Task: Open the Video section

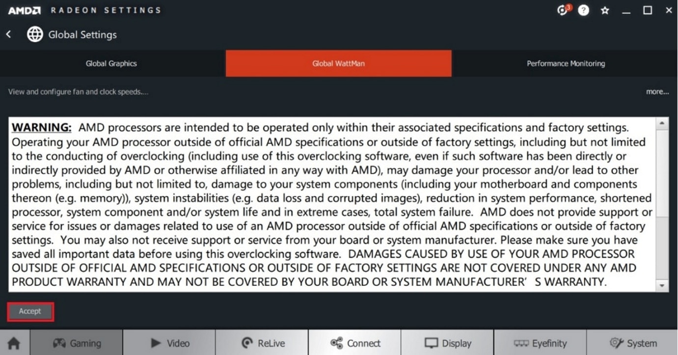Action: click(x=169, y=343)
